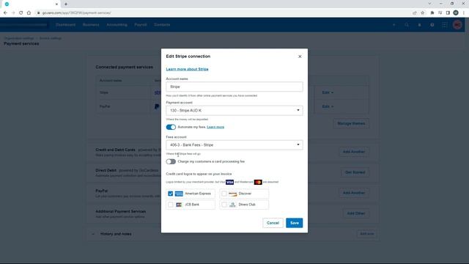Go back in the browser
This screenshot has height=264, width=469.
point(5,13)
